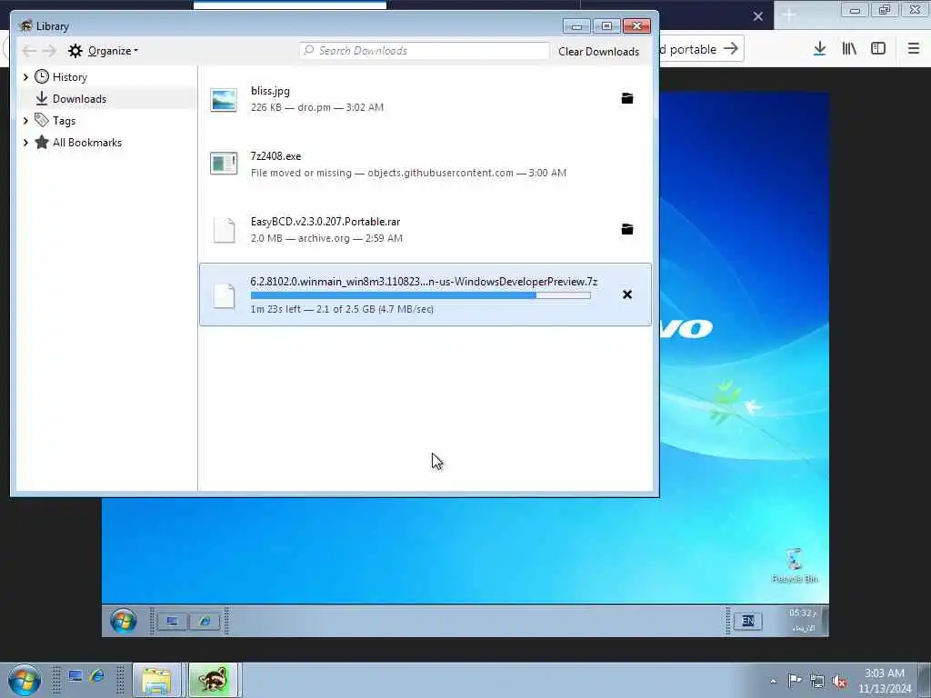Screen dimensions: 931x698
Task: Click the Tags label icon
Action: pyautogui.click(x=42, y=121)
